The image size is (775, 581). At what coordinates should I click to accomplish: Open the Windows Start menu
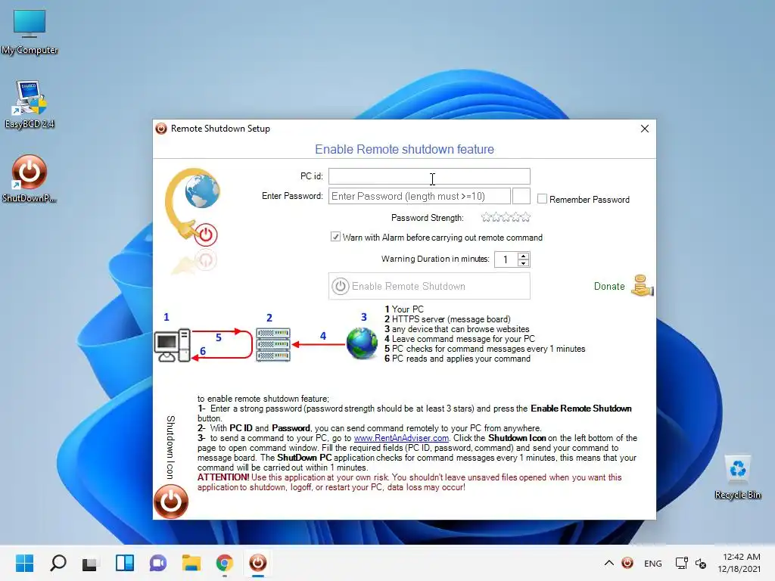tap(24, 563)
